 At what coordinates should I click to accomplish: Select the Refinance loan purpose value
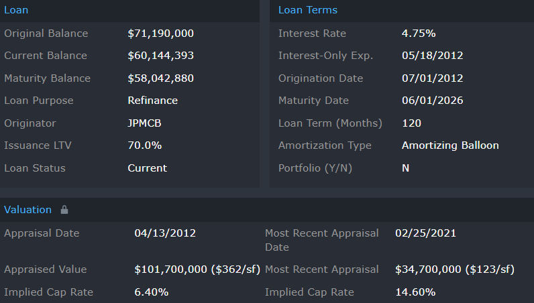[x=152, y=101]
